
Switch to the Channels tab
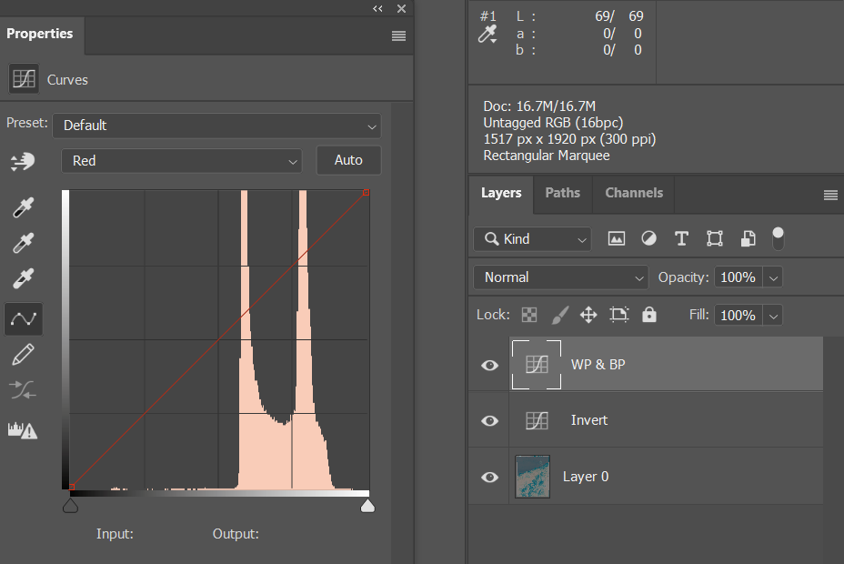coord(633,193)
